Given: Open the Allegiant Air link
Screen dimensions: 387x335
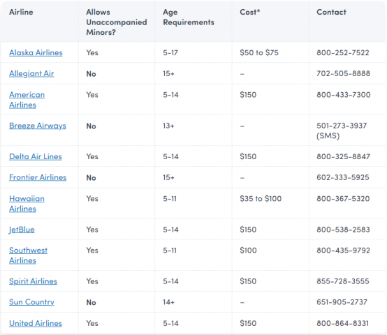Looking at the screenshot, I should (x=31, y=73).
